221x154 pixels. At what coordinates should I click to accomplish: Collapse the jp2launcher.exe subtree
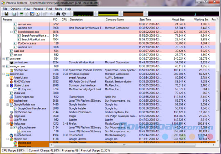coord(11,127)
